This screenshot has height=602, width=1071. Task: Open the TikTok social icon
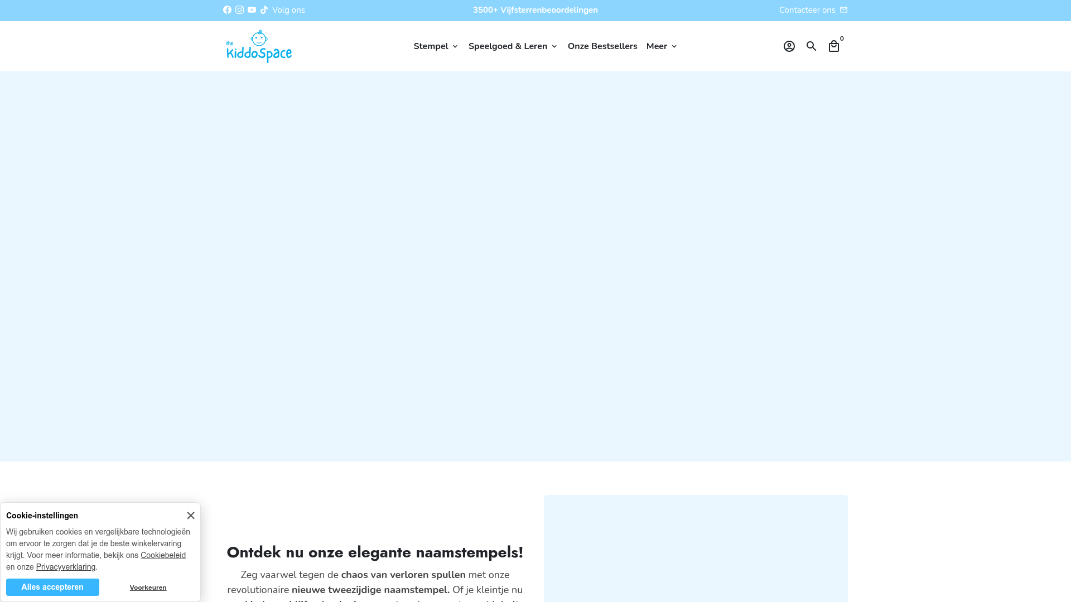coord(264,10)
